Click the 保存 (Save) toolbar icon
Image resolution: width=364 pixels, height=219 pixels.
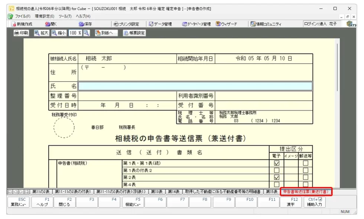point(85,24)
